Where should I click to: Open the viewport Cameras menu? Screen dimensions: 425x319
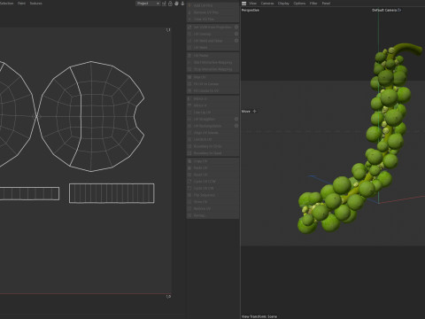pyautogui.click(x=267, y=4)
